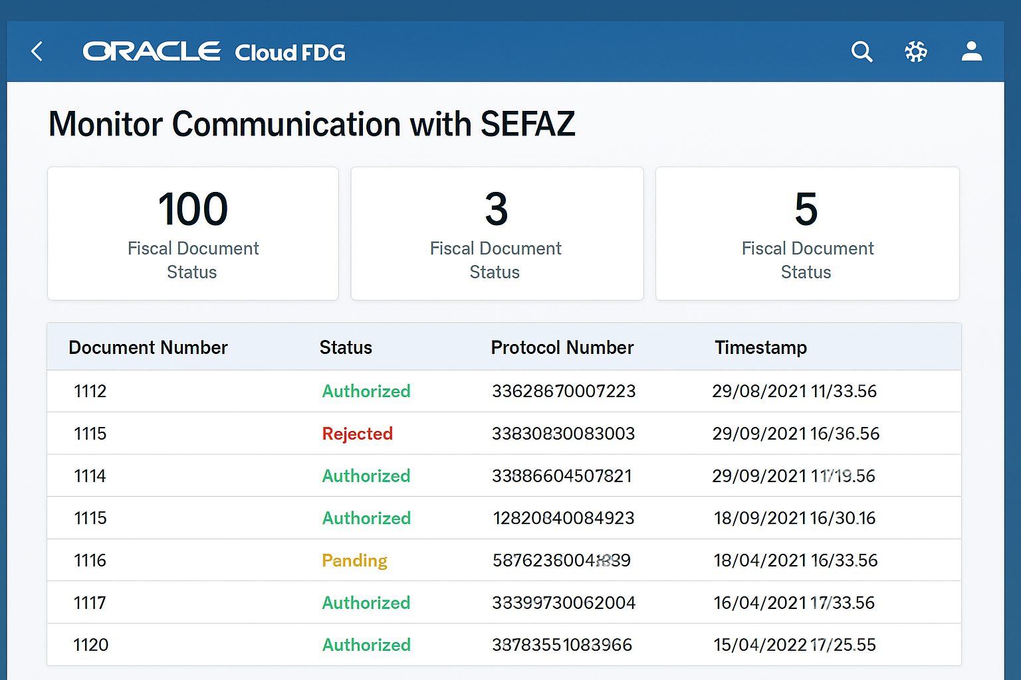
Task: Click the back arrow chevron
Action: (37, 51)
